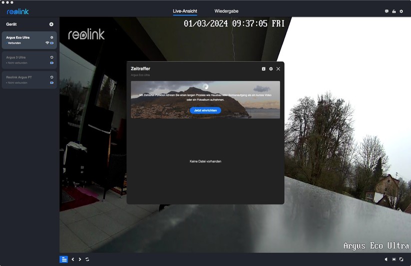Click the battery icon for Argus Eco Ultra
This screenshot has width=411, height=266.
pos(51,43)
